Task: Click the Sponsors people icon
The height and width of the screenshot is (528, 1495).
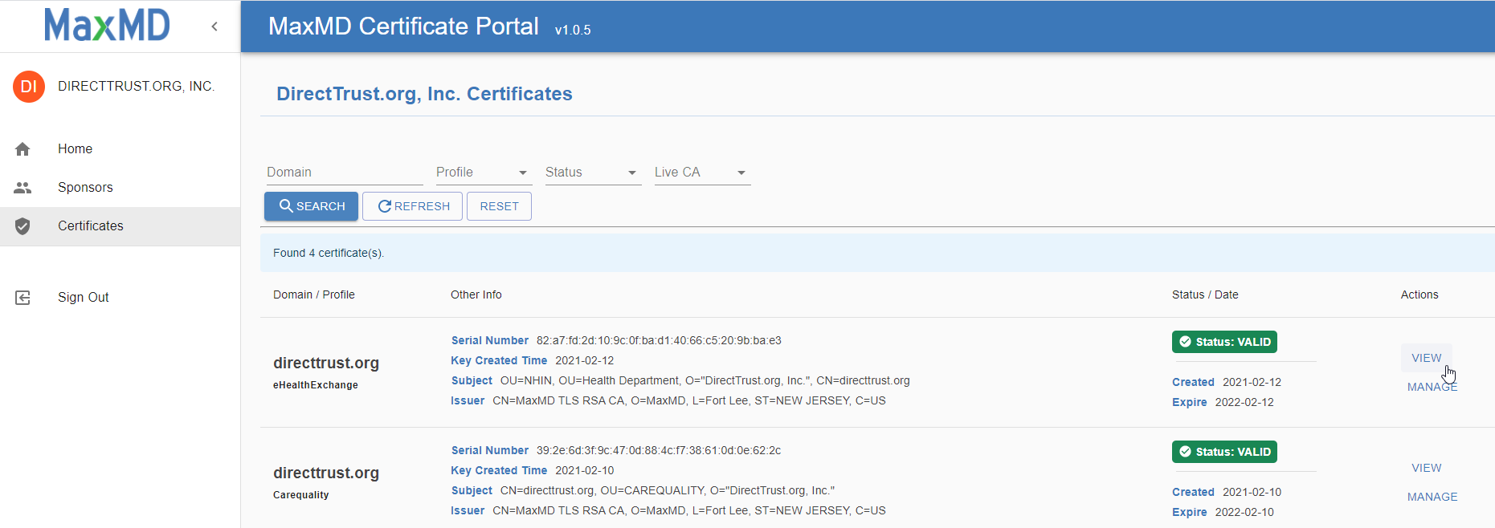Action: pyautogui.click(x=22, y=188)
